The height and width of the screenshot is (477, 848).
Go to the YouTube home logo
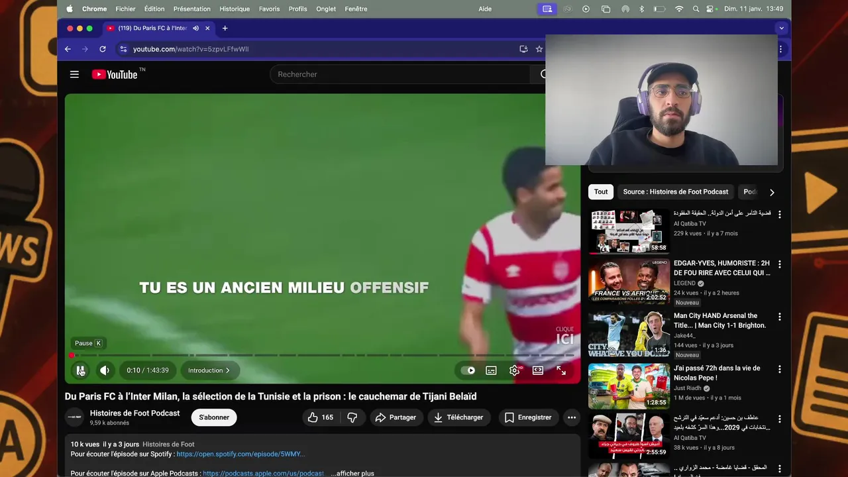tap(115, 74)
